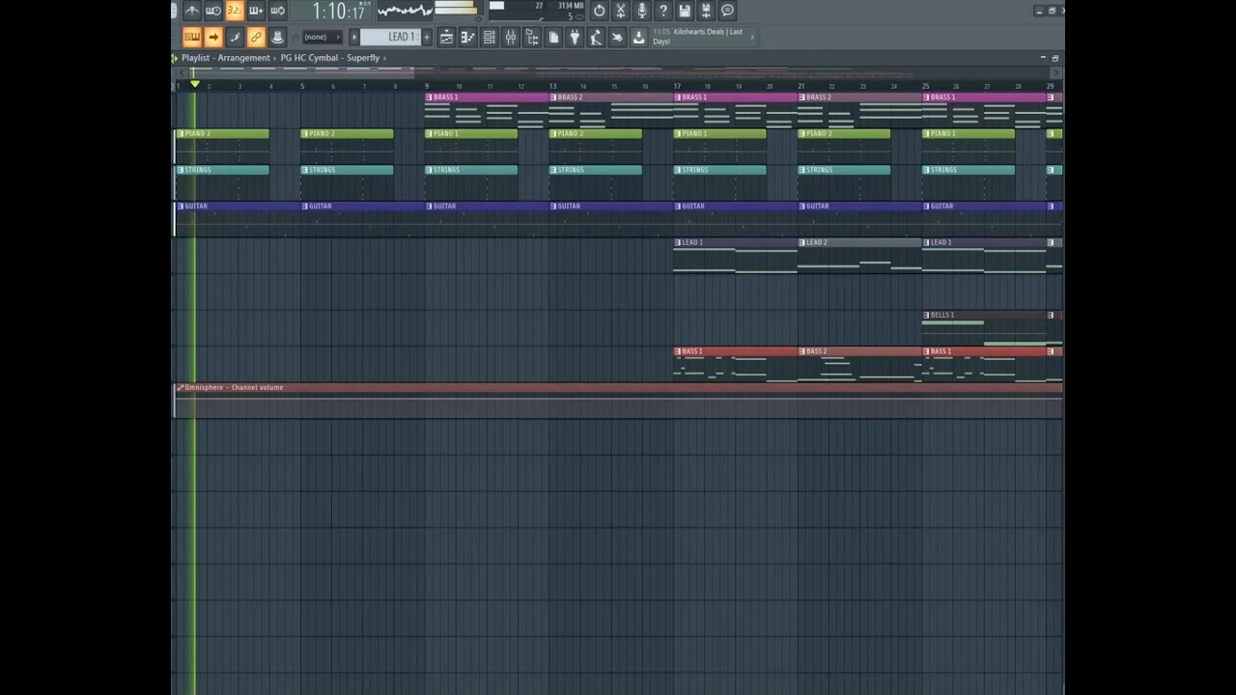Open help question mark icon
The height and width of the screenshot is (695, 1236).
[x=663, y=11]
